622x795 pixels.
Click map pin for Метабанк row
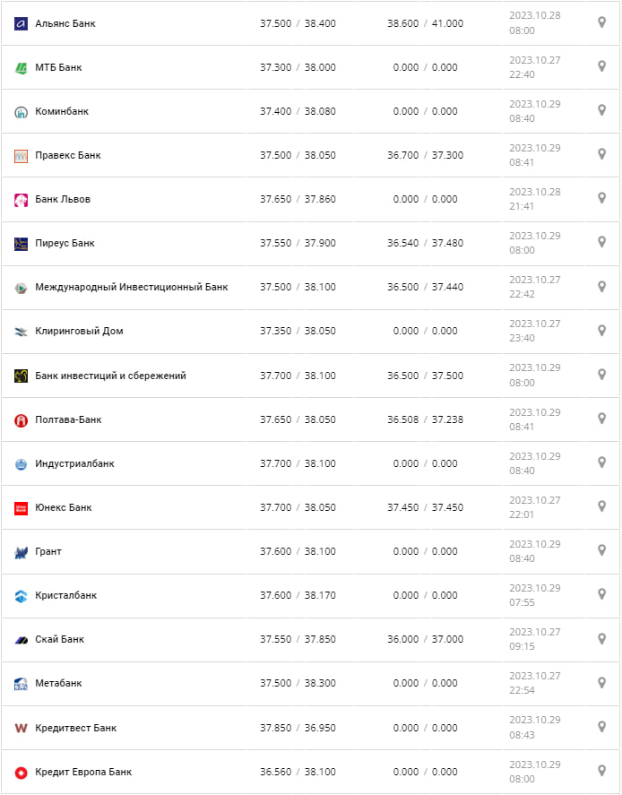coord(602,682)
